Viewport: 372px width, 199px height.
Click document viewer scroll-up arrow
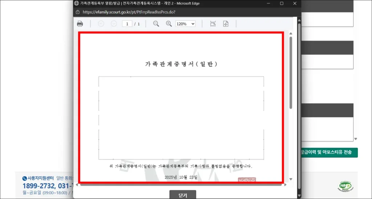click(x=291, y=34)
